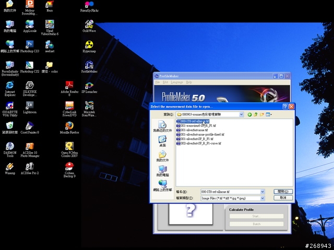This screenshot has width=334, height=250.
Task: Go to Desktop (桌面) in the dialog sidebar
Action: pyautogui.click(x=162, y=141)
